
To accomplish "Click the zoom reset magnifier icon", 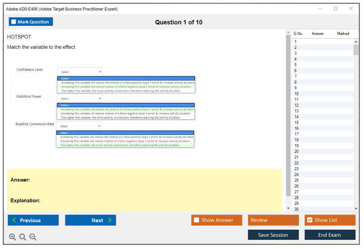I will (x=23, y=237).
